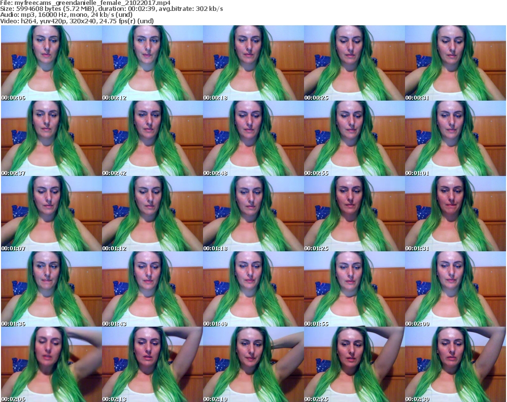Select the thumbnail timestamped 00:01:07
This screenshot has height=402, width=507.
click(51, 214)
